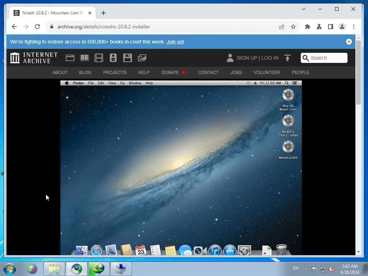Open the CONTACT nav item

click(x=208, y=73)
